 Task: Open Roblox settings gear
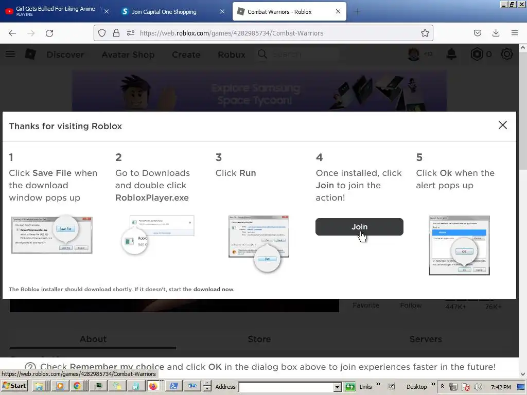tap(506, 54)
